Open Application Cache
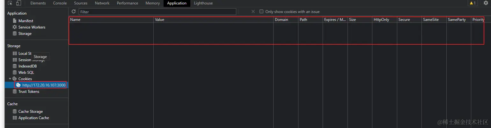 (x=34, y=118)
